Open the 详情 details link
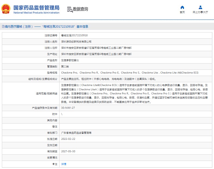This screenshot has height=169, width=214. coord(64,164)
